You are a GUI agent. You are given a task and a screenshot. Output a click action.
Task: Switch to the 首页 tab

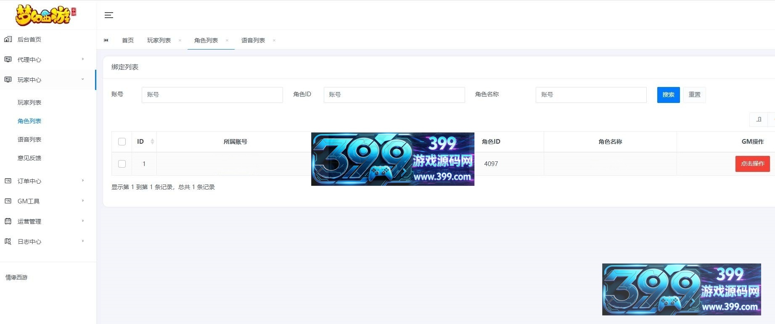point(128,40)
